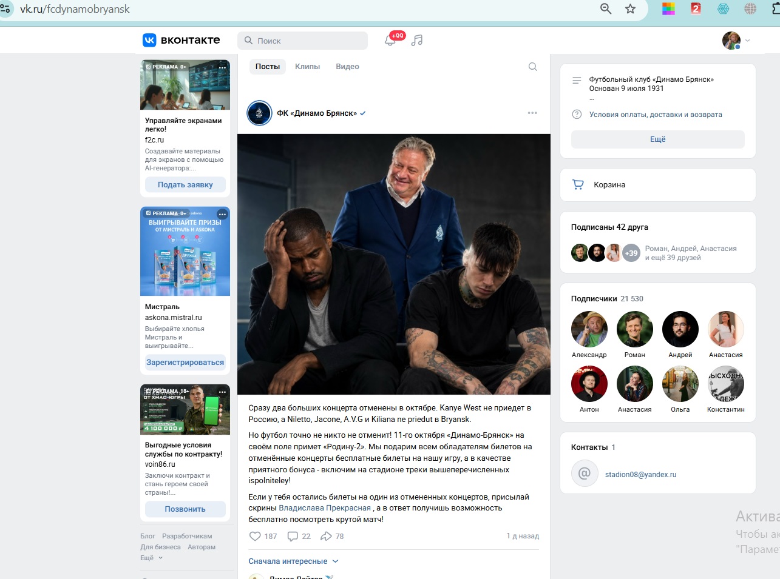Open the Сначала интересные sort dropdown
The height and width of the screenshot is (579, 780).
(x=293, y=561)
